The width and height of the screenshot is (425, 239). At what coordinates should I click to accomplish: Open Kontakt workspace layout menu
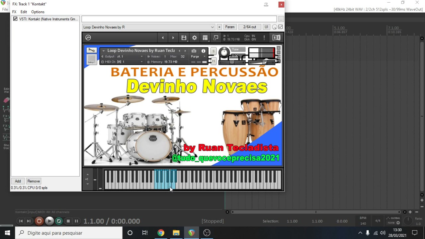pos(205,38)
